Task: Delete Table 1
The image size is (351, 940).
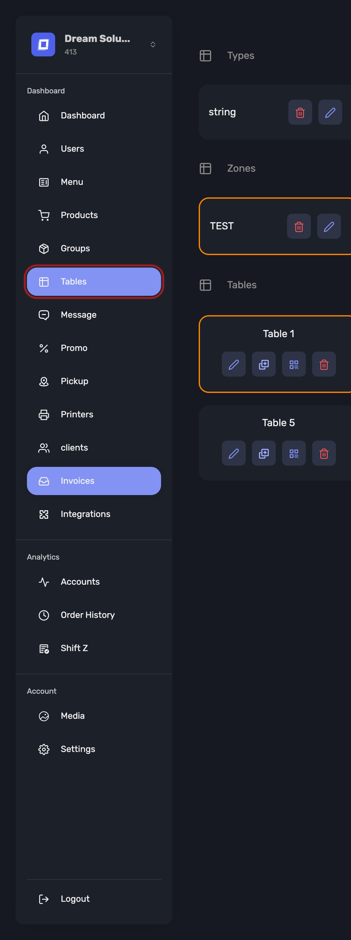Action: coord(324,364)
